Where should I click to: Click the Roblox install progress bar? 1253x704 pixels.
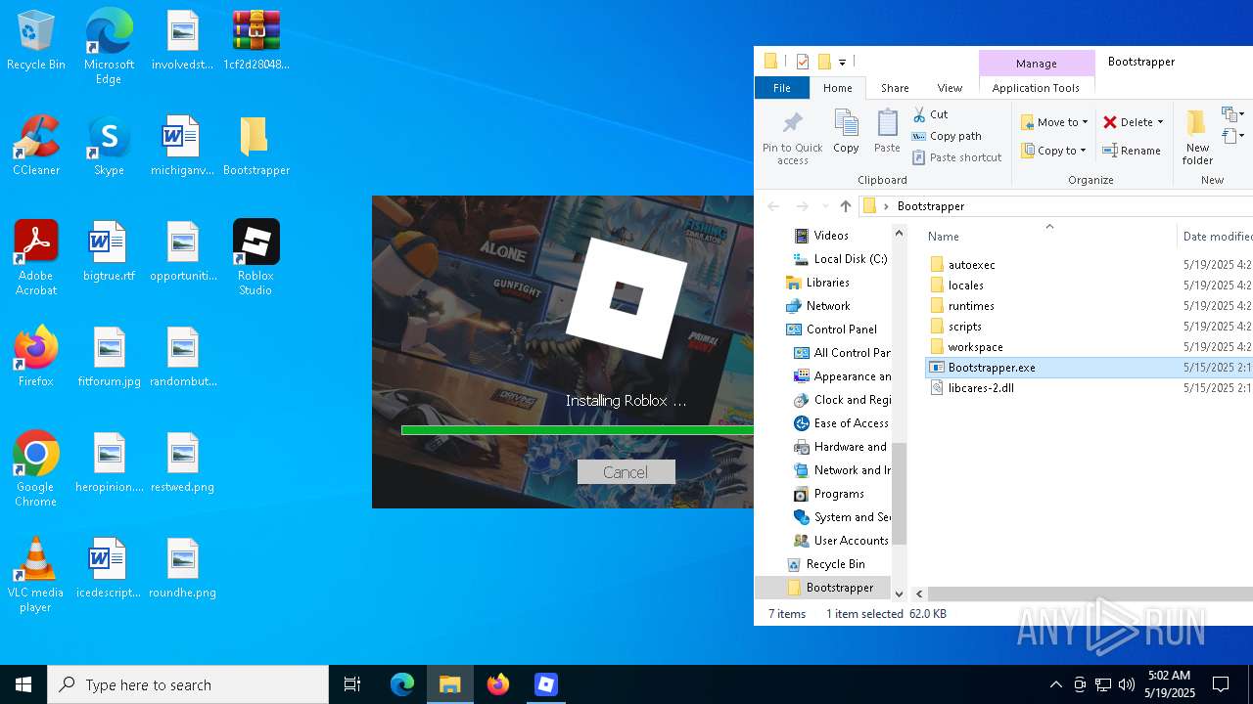tap(578, 430)
